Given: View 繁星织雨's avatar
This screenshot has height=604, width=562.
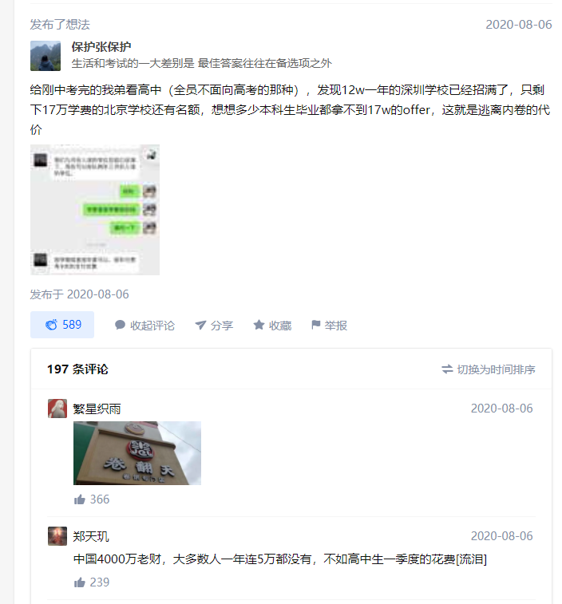Looking at the screenshot, I should (x=57, y=409).
